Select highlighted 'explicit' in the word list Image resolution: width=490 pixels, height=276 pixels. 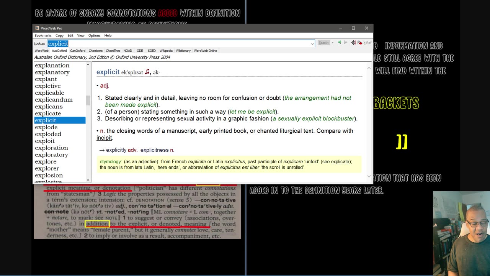coord(60,120)
